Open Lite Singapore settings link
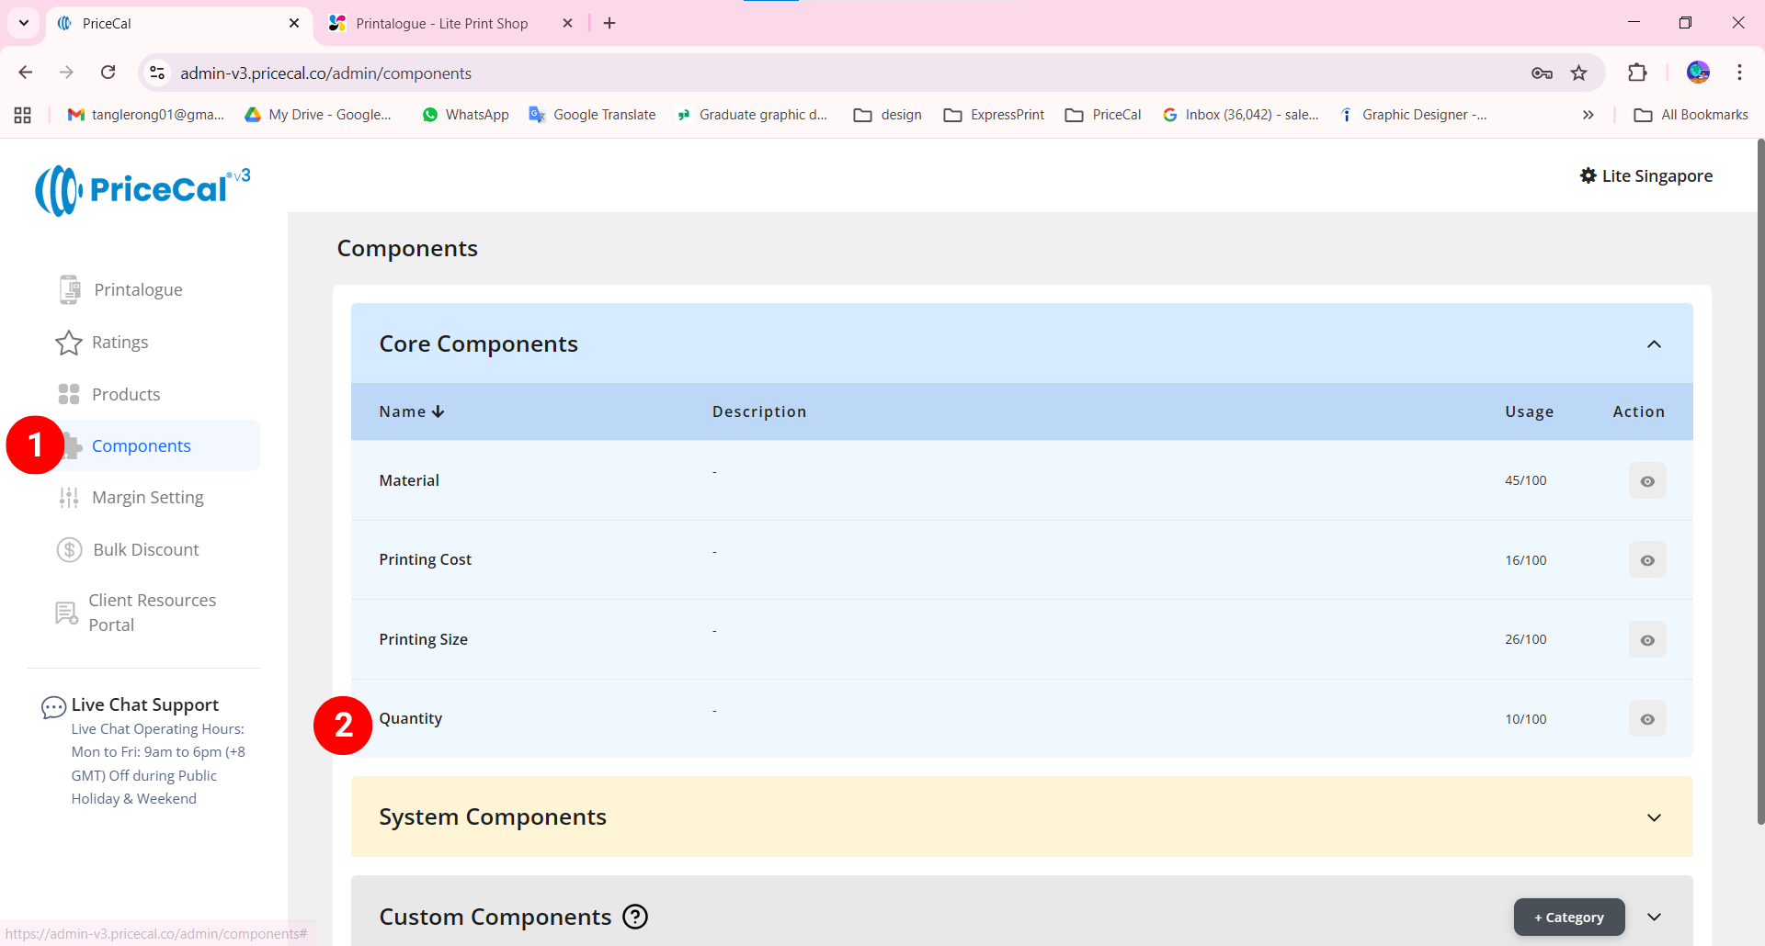Viewport: 1765px width, 946px height. pos(1645,175)
